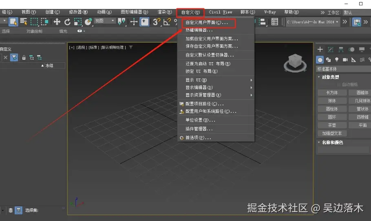The height and width of the screenshot is (221, 371).
Task: Activate the Select and Move tool
Action: (57, 22)
